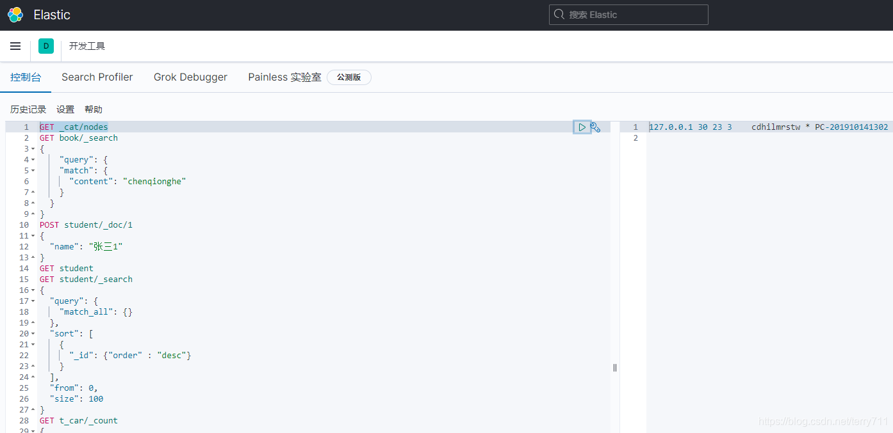Collapse the fold arrow on line 11
The height and width of the screenshot is (433, 893).
click(x=33, y=236)
